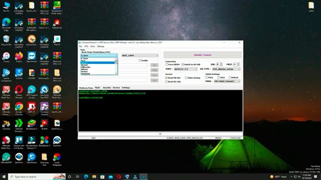This screenshot has height=180, width=321.
Task: Increase the EMI stepper value
Action: 221,63
